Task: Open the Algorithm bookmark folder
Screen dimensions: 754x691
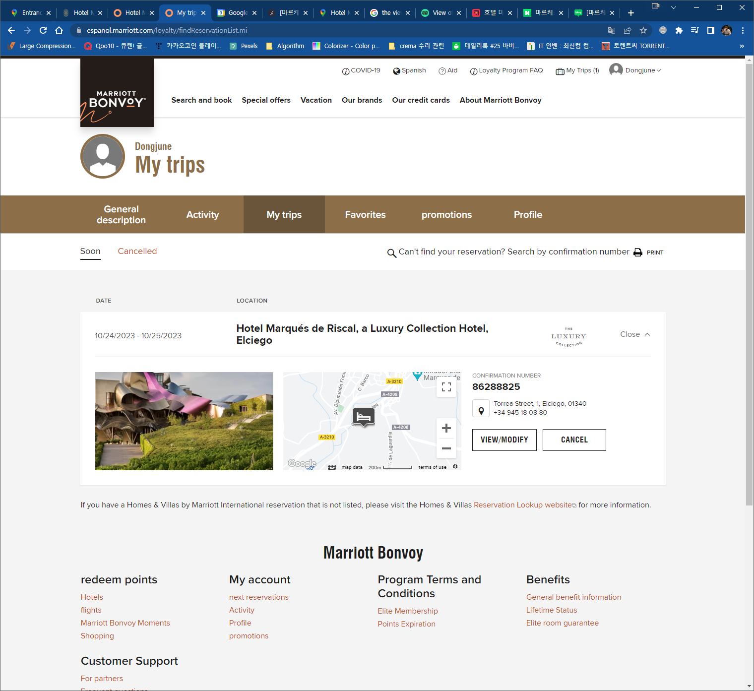Action: (285, 46)
